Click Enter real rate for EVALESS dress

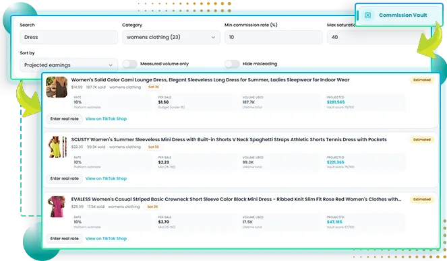tap(65, 239)
